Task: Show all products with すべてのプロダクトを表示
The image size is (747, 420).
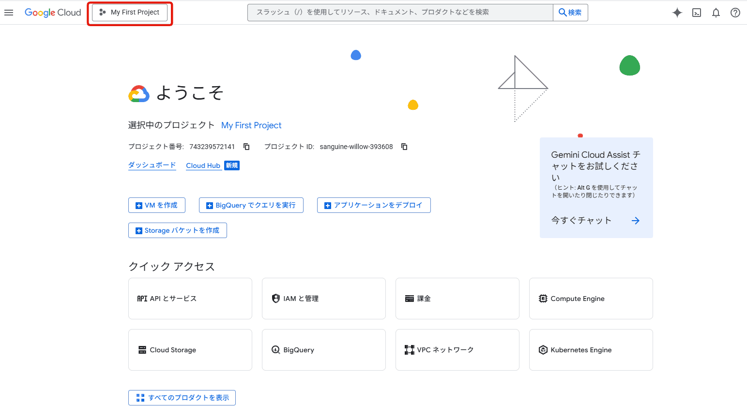Action: (182, 398)
